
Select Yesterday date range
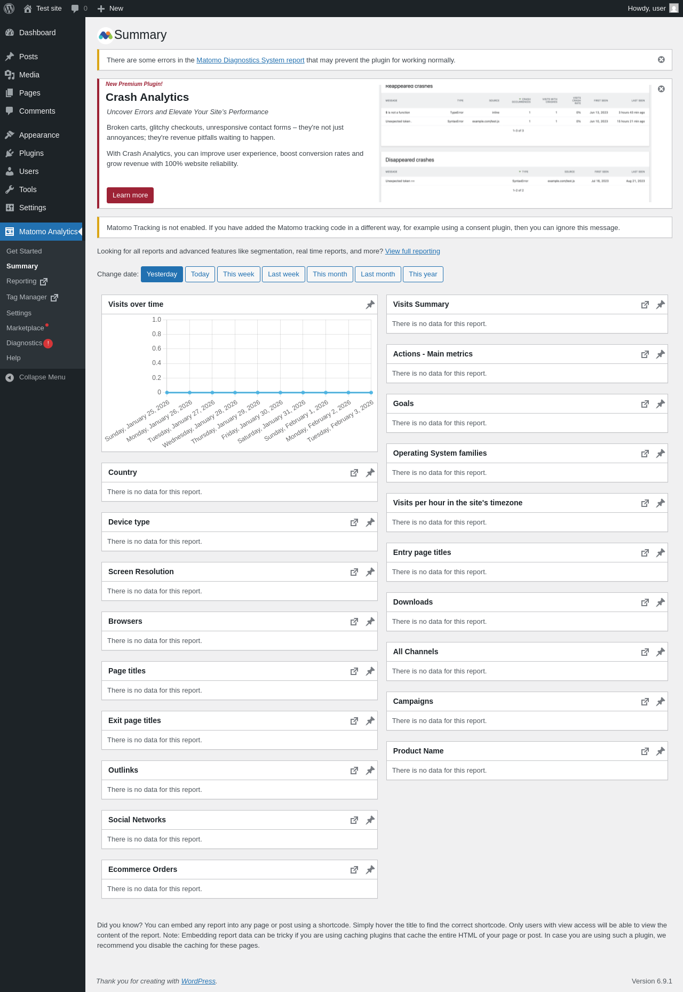pyautogui.click(x=162, y=274)
